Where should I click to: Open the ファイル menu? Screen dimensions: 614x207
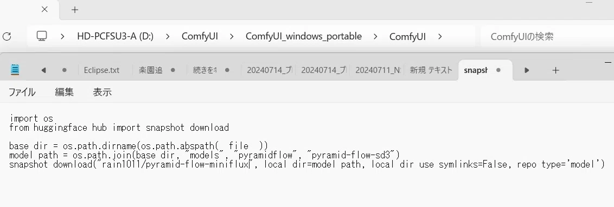point(22,92)
